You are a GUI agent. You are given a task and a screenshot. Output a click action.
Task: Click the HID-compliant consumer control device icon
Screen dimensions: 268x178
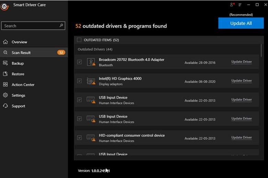91,138
